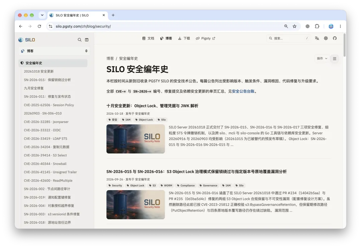This screenshot has width=361, height=248.
Task: Open CVE-2026-34204 · 复制元数据 entry
Action: (x=46, y=147)
